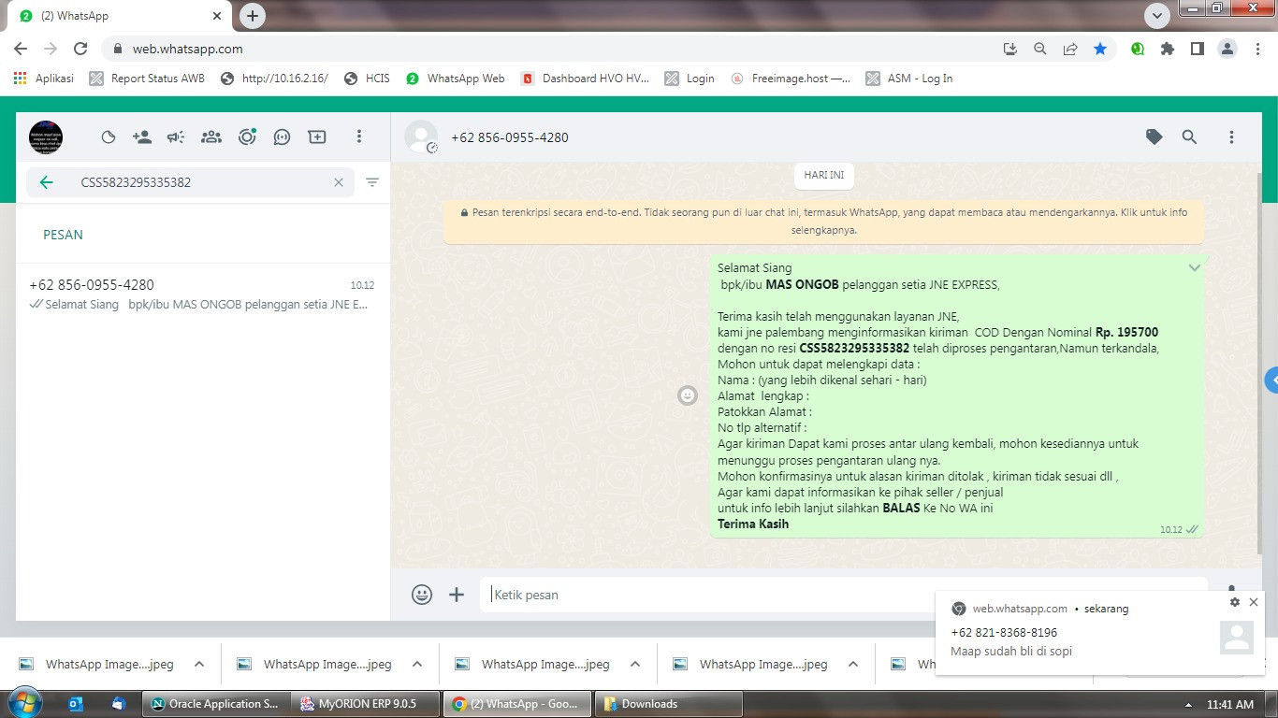React to the message with the smiley
Viewport: 1278px width, 718px height.
[x=688, y=395]
